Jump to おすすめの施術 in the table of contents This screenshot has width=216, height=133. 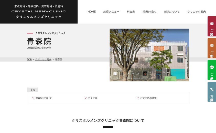click(148, 98)
